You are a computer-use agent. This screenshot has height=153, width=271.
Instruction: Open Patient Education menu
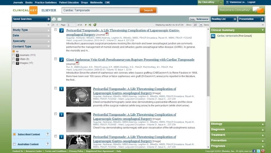(69, 3)
